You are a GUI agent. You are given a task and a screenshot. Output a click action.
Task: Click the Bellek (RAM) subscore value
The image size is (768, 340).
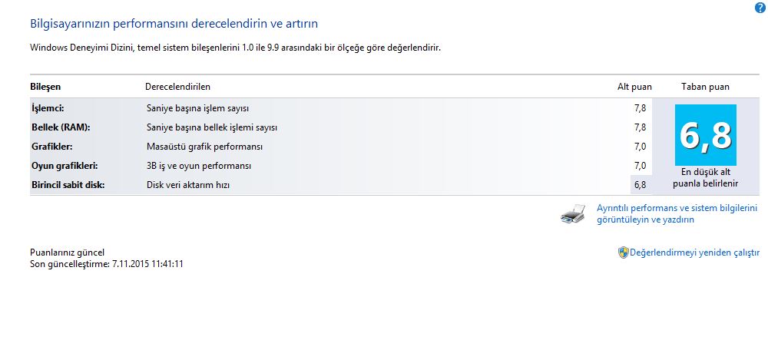click(640, 127)
